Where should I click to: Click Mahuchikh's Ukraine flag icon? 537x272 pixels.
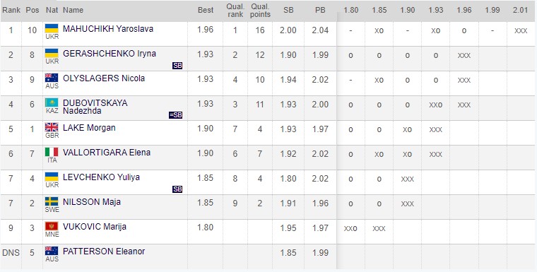(x=52, y=28)
